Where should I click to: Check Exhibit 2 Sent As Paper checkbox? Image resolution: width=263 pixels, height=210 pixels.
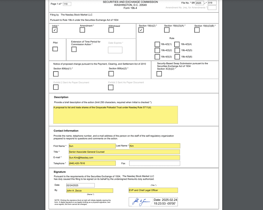[x=56, y=87]
